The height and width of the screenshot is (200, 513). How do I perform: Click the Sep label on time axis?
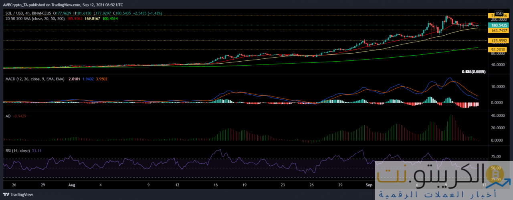point(369,185)
